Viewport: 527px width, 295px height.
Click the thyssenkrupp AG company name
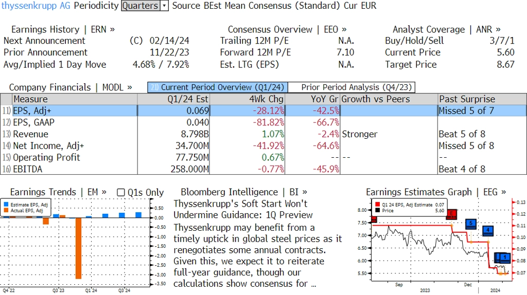click(x=36, y=6)
